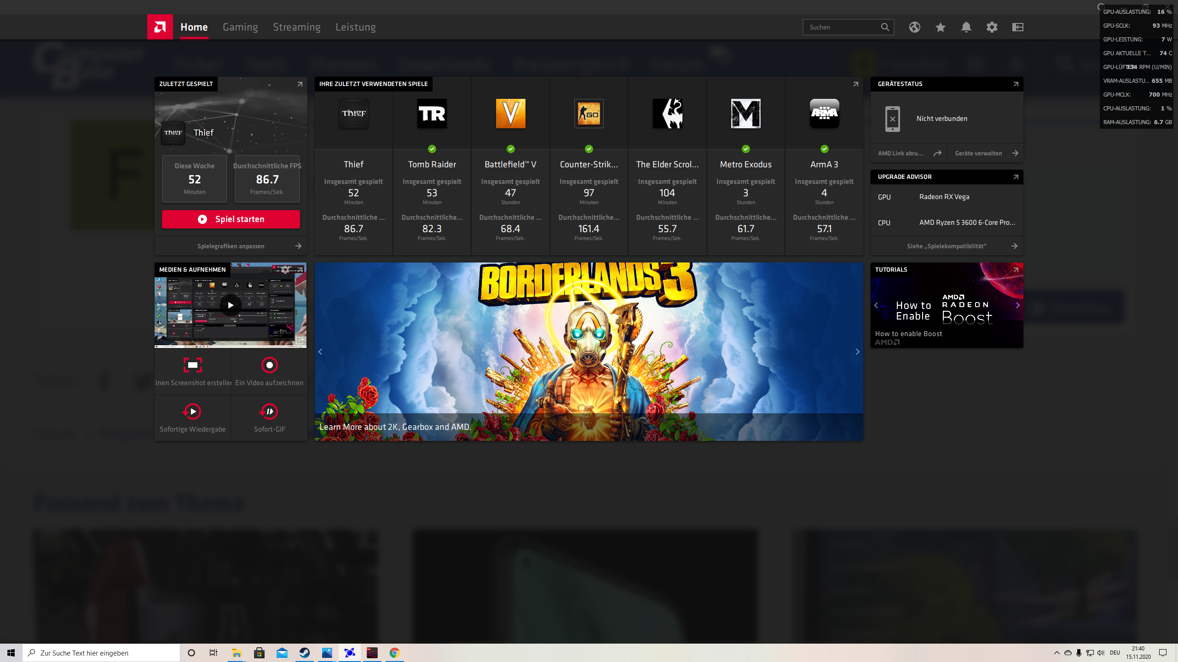Expand the Upgrade Advisor panel

[x=1016, y=177]
